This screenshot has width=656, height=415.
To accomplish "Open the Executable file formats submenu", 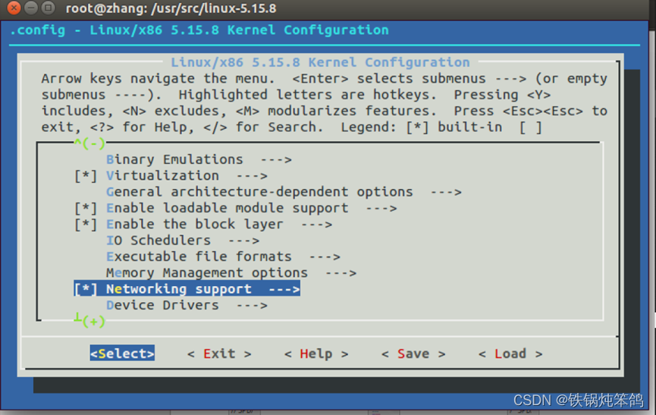I will 223,257.
